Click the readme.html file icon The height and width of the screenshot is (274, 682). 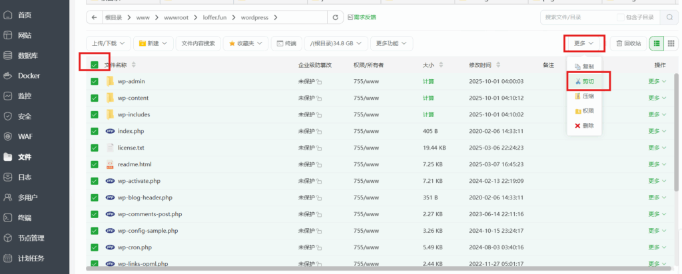(110, 164)
